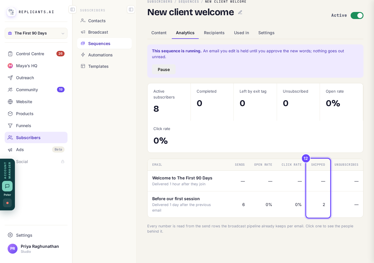Open Broadcast via its megaphone icon
Screen dimensions: 374x263
coord(83,32)
